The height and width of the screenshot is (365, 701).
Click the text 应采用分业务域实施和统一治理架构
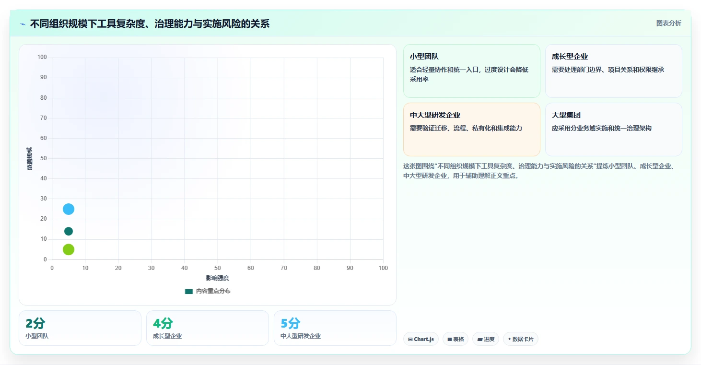click(602, 128)
